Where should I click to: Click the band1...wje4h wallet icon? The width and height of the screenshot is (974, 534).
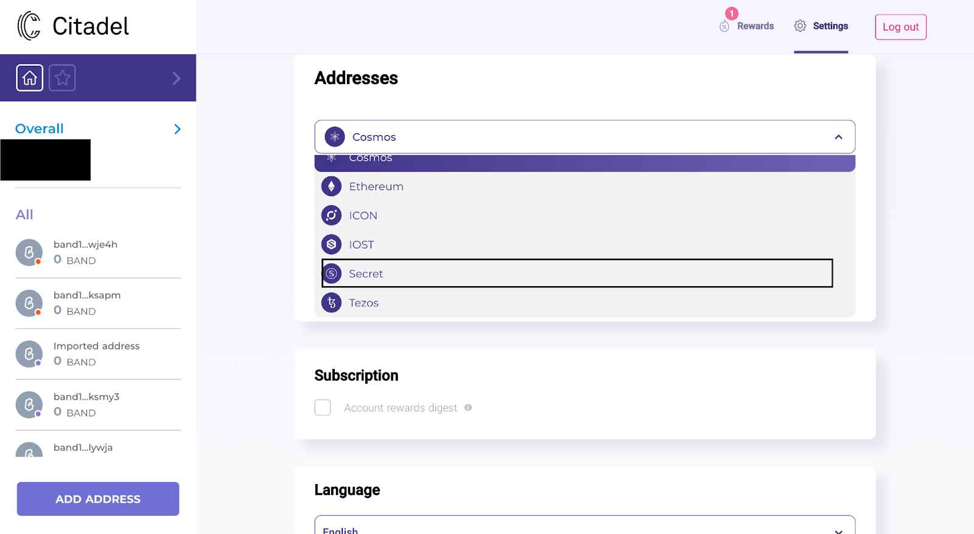pyautogui.click(x=29, y=252)
